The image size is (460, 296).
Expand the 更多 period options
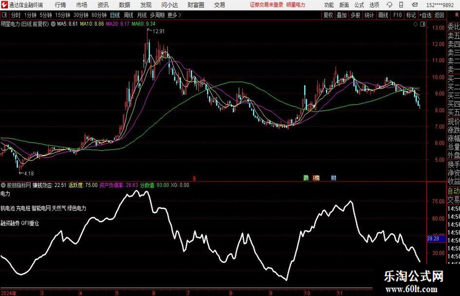tap(174, 15)
